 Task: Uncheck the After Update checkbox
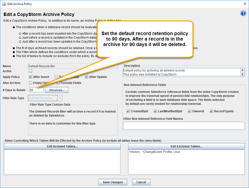click(86, 77)
